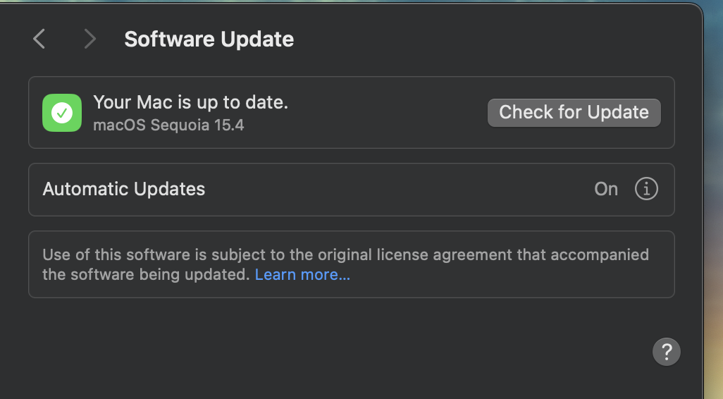Click the green checkmark status icon
723x399 pixels.
(62, 112)
